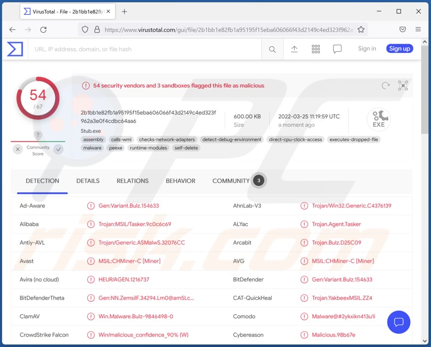Click the direct-cpu-clock-access tag

click(x=295, y=139)
